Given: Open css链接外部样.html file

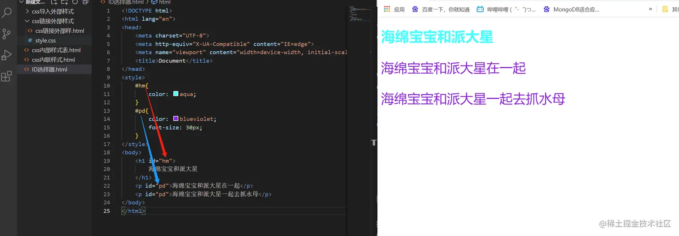Looking at the screenshot, I should (54, 31).
